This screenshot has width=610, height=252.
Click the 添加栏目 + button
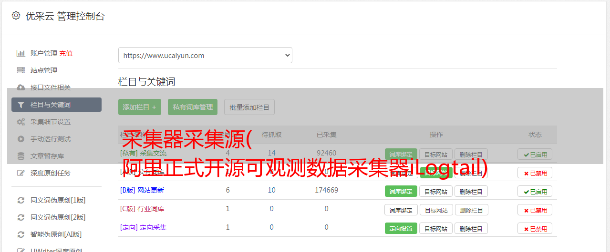click(140, 107)
